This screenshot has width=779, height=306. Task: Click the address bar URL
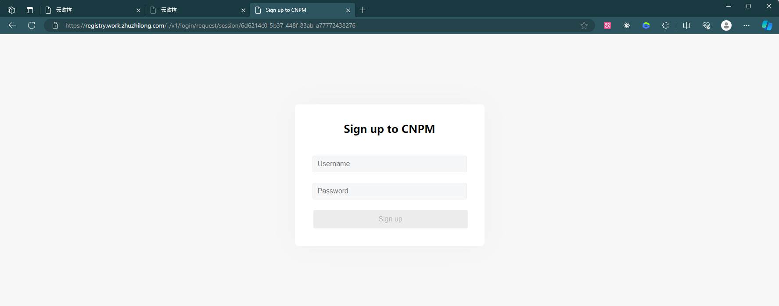click(x=210, y=25)
